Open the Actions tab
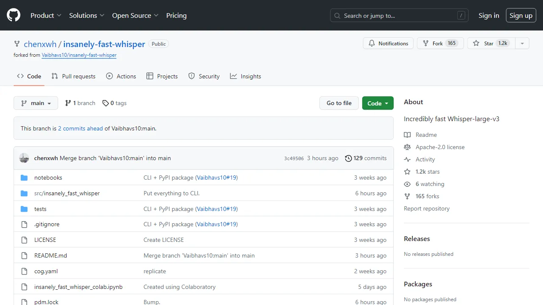This screenshot has width=543, height=305. [121, 76]
